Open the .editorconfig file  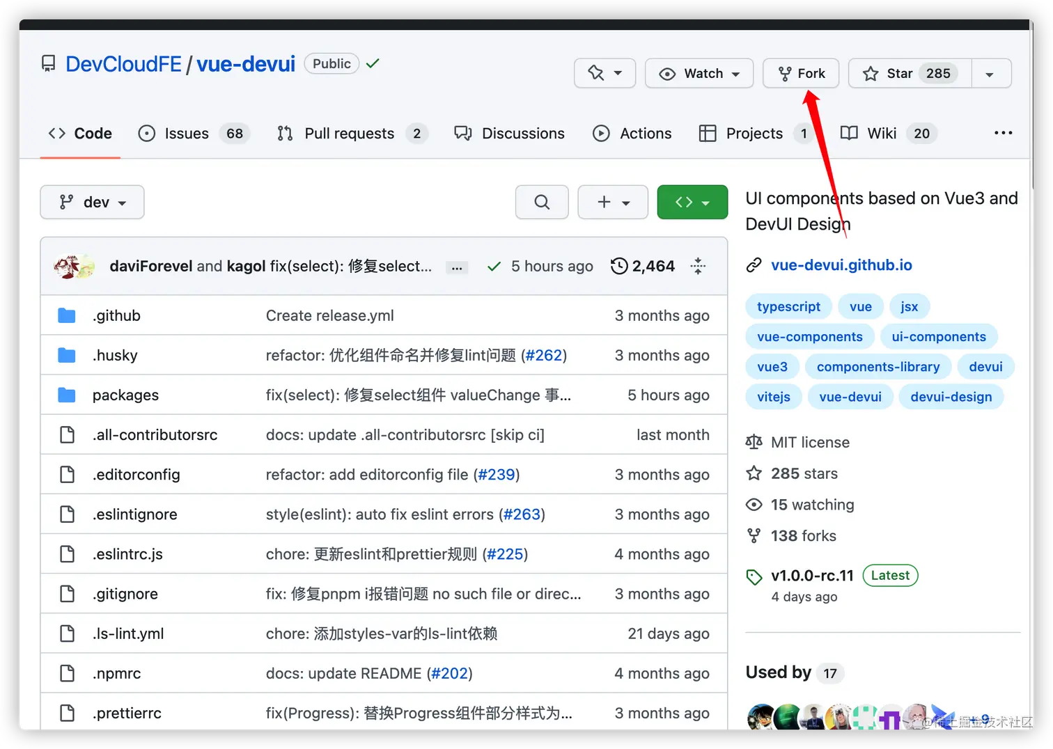click(136, 474)
